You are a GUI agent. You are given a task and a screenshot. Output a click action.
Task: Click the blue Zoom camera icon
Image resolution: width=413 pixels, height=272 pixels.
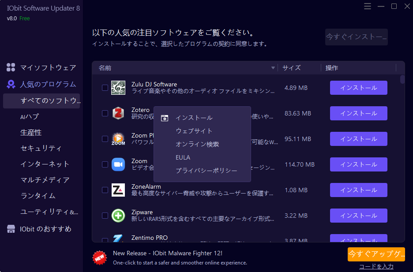point(118,164)
